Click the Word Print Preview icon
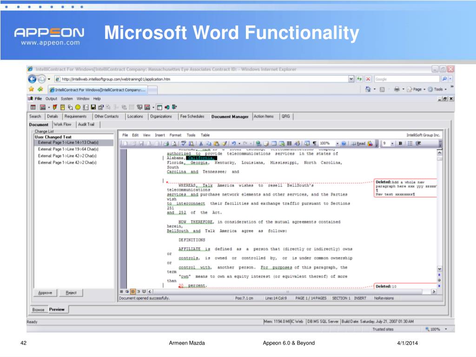Screen dimensions: 476x357 coord(174,144)
